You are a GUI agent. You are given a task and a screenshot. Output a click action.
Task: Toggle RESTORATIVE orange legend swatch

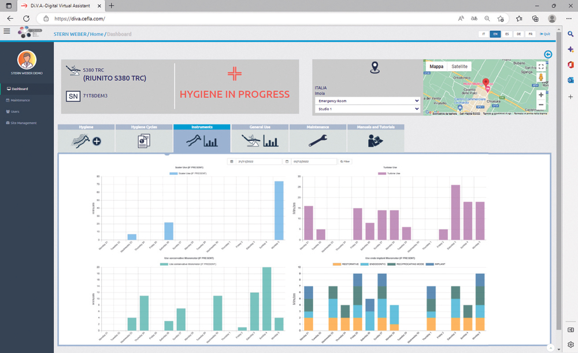click(x=336, y=264)
